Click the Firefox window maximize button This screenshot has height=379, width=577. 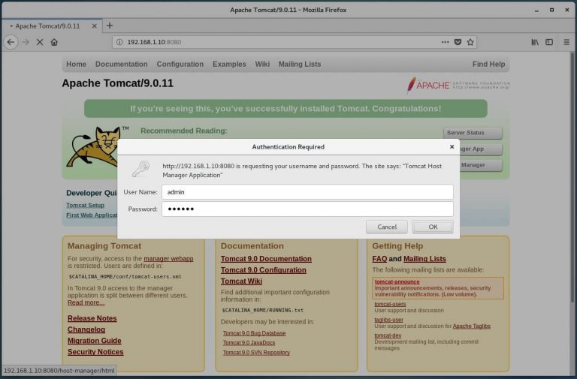pos(551,10)
